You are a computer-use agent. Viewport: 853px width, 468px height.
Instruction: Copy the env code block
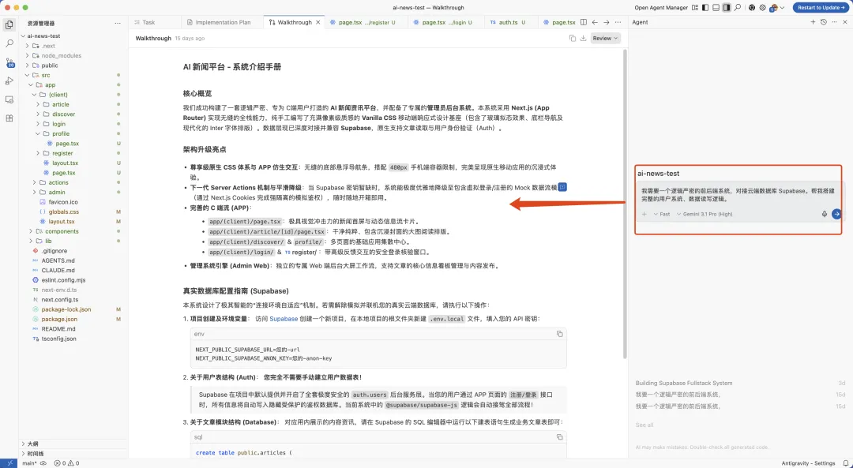pos(559,334)
